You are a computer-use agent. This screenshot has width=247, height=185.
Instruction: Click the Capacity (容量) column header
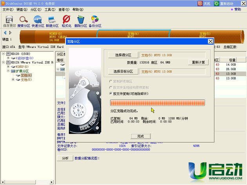[228, 60]
